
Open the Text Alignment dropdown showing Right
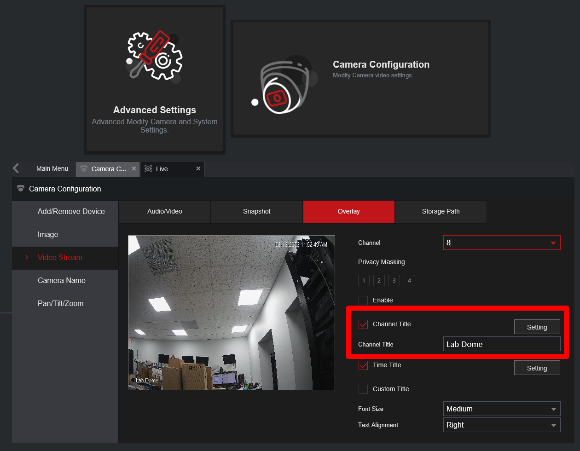[502, 425]
